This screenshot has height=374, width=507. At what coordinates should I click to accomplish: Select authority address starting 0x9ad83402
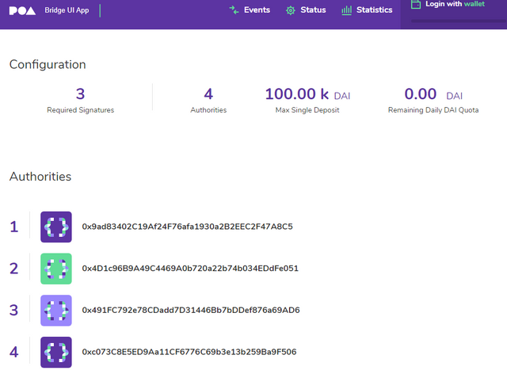[187, 227]
